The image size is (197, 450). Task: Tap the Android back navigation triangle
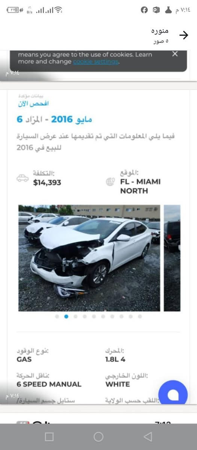coord(148,437)
